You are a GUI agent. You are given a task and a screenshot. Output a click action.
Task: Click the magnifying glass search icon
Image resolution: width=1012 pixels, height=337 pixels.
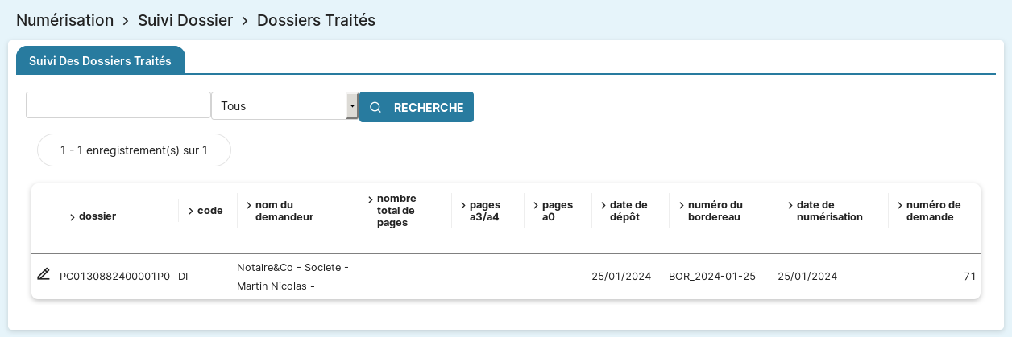(x=375, y=107)
